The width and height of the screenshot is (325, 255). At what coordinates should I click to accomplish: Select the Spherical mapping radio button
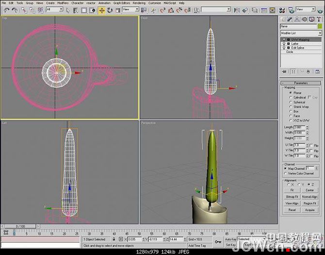pyautogui.click(x=291, y=102)
